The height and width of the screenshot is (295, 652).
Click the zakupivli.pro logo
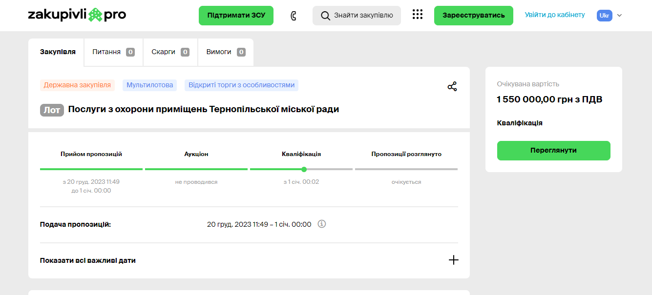pyautogui.click(x=77, y=15)
